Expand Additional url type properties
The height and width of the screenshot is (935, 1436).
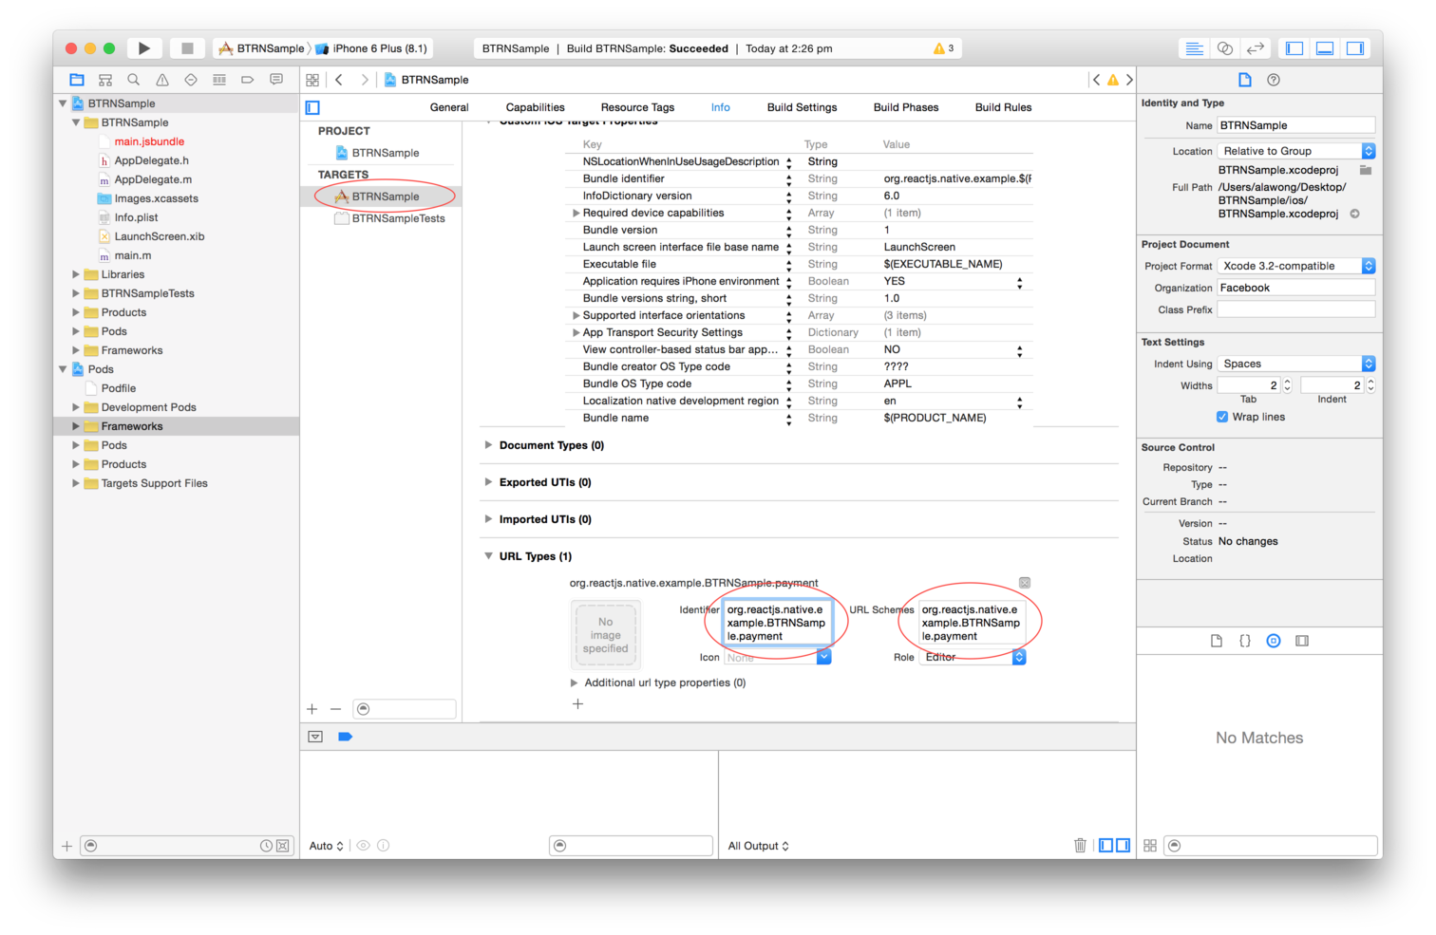pyautogui.click(x=574, y=683)
